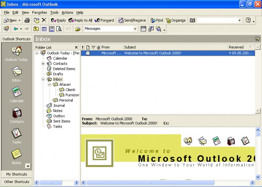This screenshot has width=262, height=187.
Task: Open the View menu
Action: (25, 13)
